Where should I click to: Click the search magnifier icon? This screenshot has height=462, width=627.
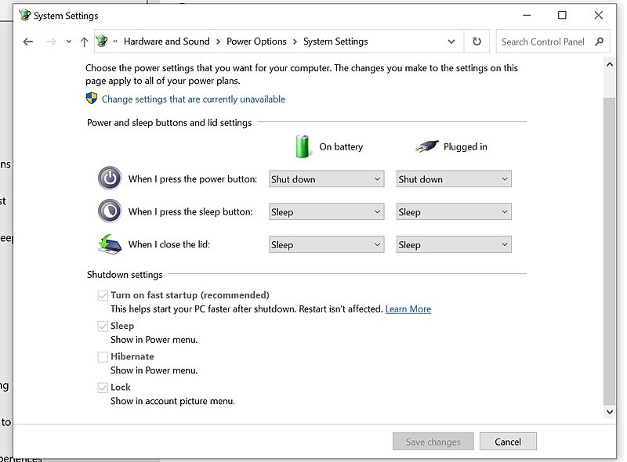coord(599,42)
